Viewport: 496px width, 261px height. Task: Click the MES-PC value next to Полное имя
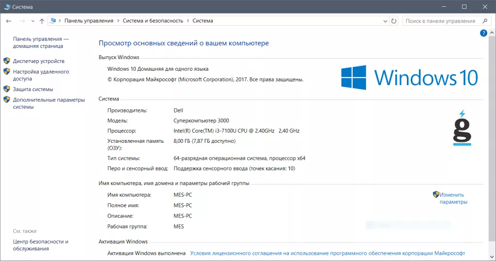[183, 205]
